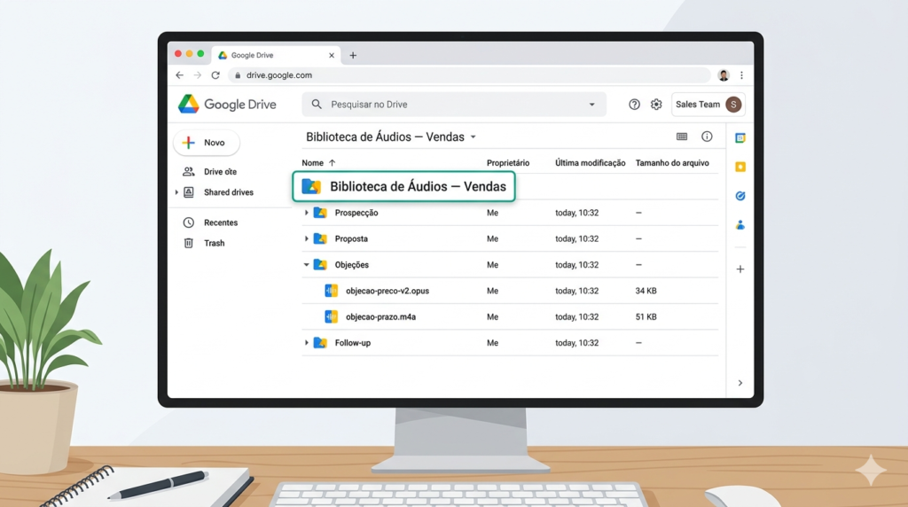
Task: Open Shared drives in sidebar
Action: (228, 192)
